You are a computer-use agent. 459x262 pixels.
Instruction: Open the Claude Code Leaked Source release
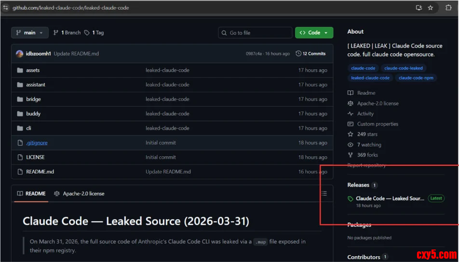tap(390, 198)
